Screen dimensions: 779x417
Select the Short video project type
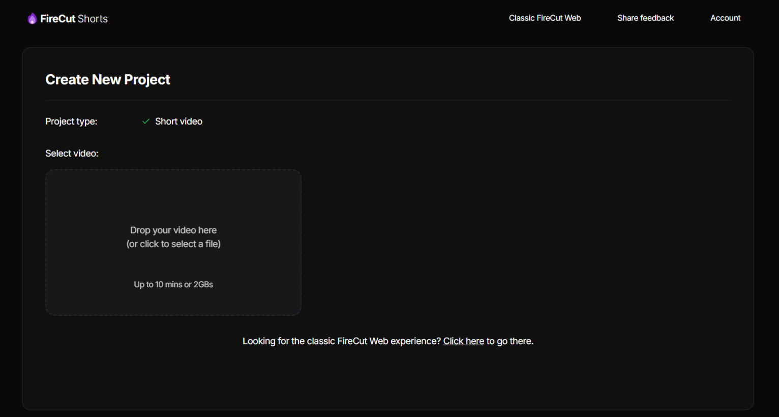coord(178,121)
